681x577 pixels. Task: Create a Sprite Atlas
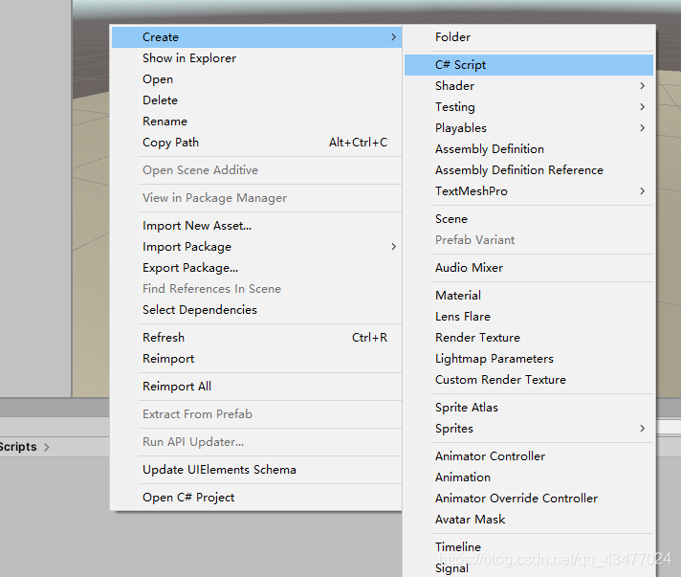coord(529,408)
